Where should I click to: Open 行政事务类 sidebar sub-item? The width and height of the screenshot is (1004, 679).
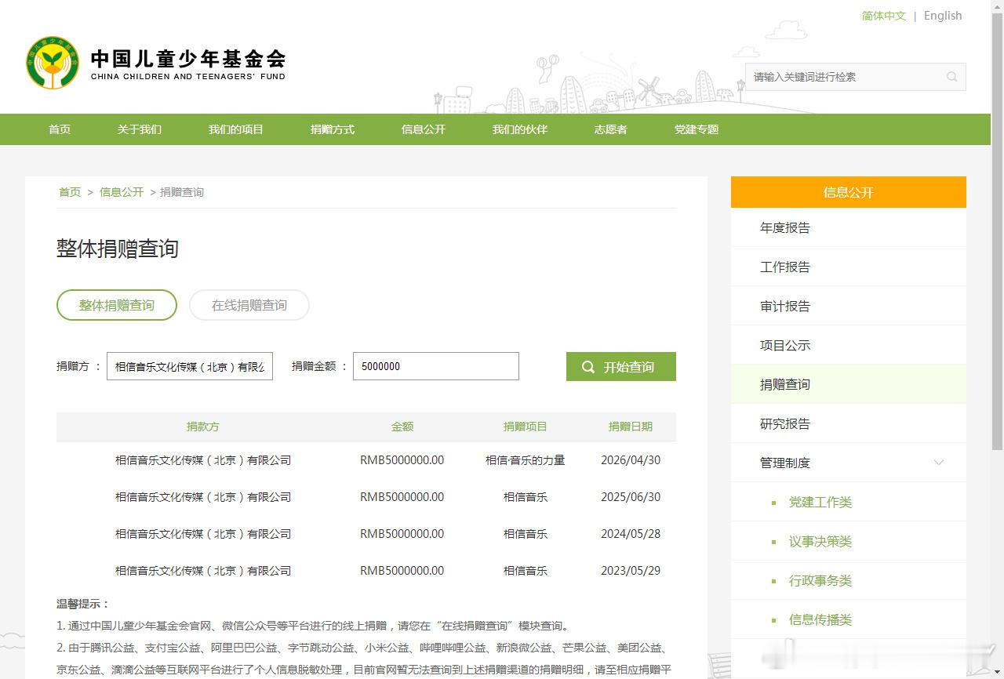820,580
